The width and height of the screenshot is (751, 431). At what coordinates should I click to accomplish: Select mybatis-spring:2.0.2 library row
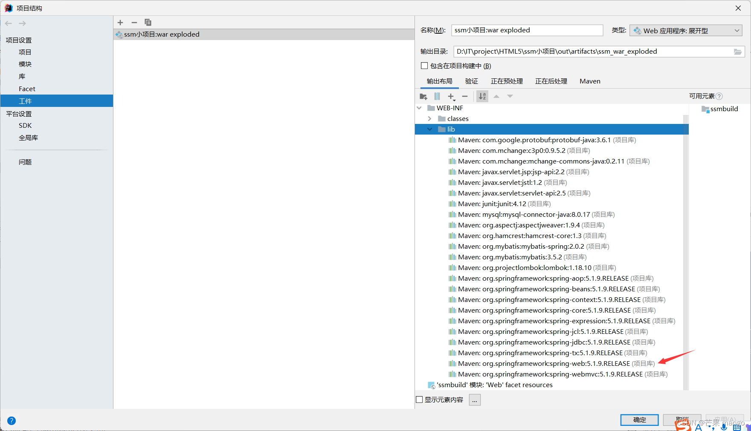coord(529,247)
